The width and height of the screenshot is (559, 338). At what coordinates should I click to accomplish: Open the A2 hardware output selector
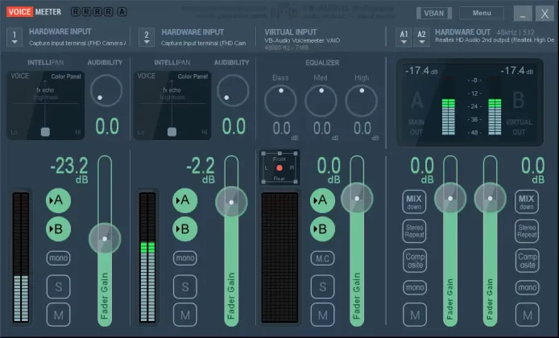[x=421, y=37]
